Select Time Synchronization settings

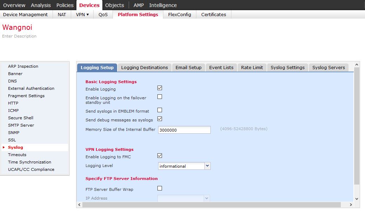[x=29, y=162]
